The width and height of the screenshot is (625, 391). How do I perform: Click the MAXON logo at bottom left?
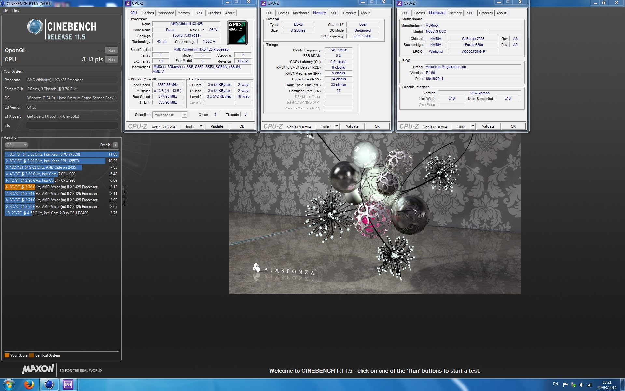[38, 369]
